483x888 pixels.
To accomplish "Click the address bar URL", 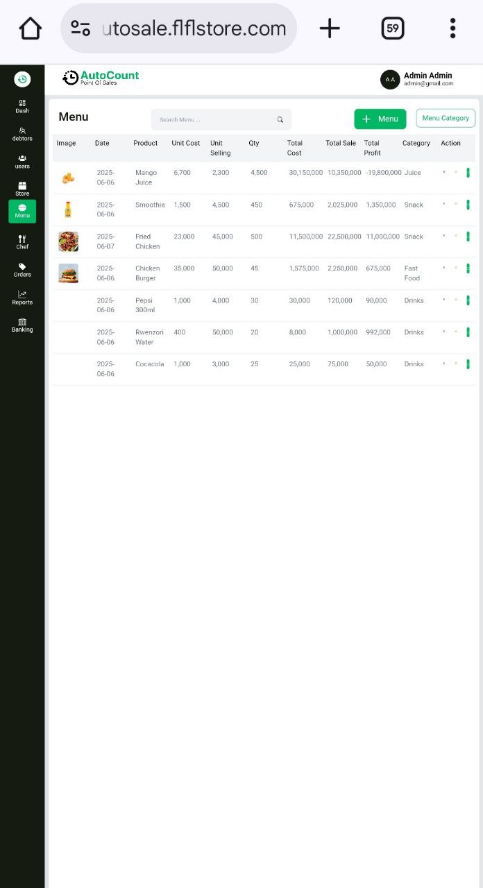I will tap(194, 28).
